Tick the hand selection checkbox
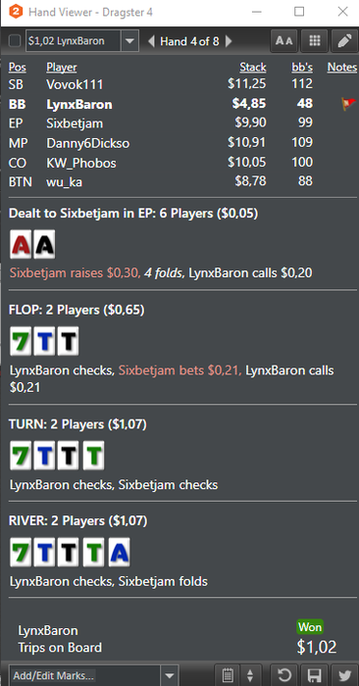 (15, 41)
